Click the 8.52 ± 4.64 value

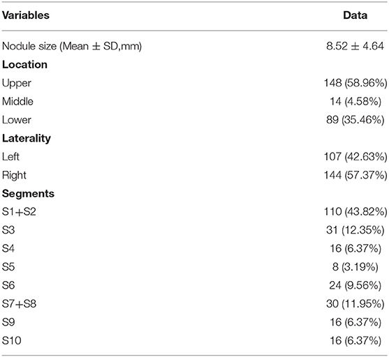[x=355, y=46]
